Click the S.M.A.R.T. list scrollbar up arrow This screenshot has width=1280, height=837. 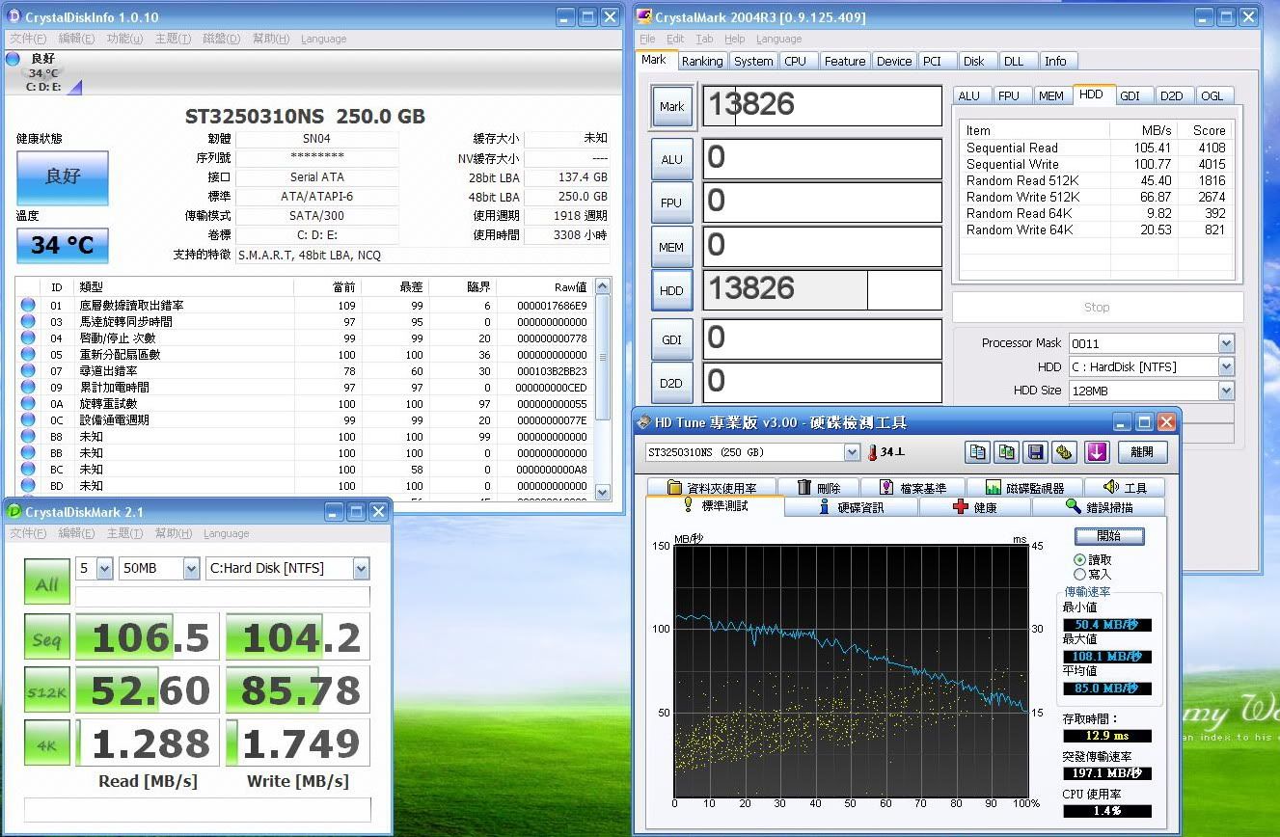[x=603, y=286]
